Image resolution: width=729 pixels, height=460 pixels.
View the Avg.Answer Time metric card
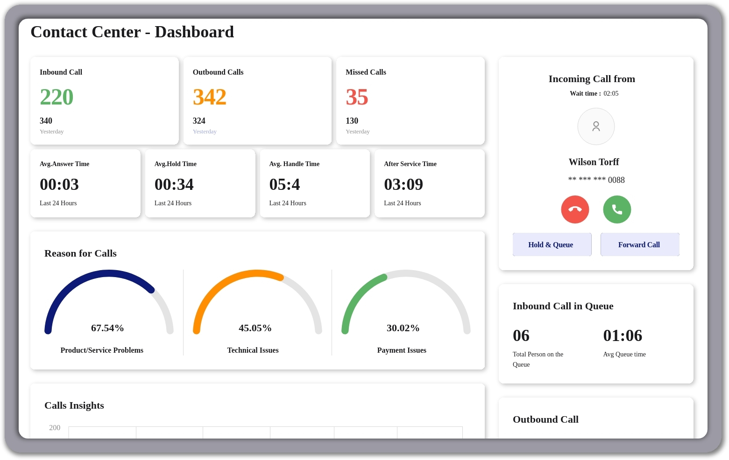click(x=85, y=183)
